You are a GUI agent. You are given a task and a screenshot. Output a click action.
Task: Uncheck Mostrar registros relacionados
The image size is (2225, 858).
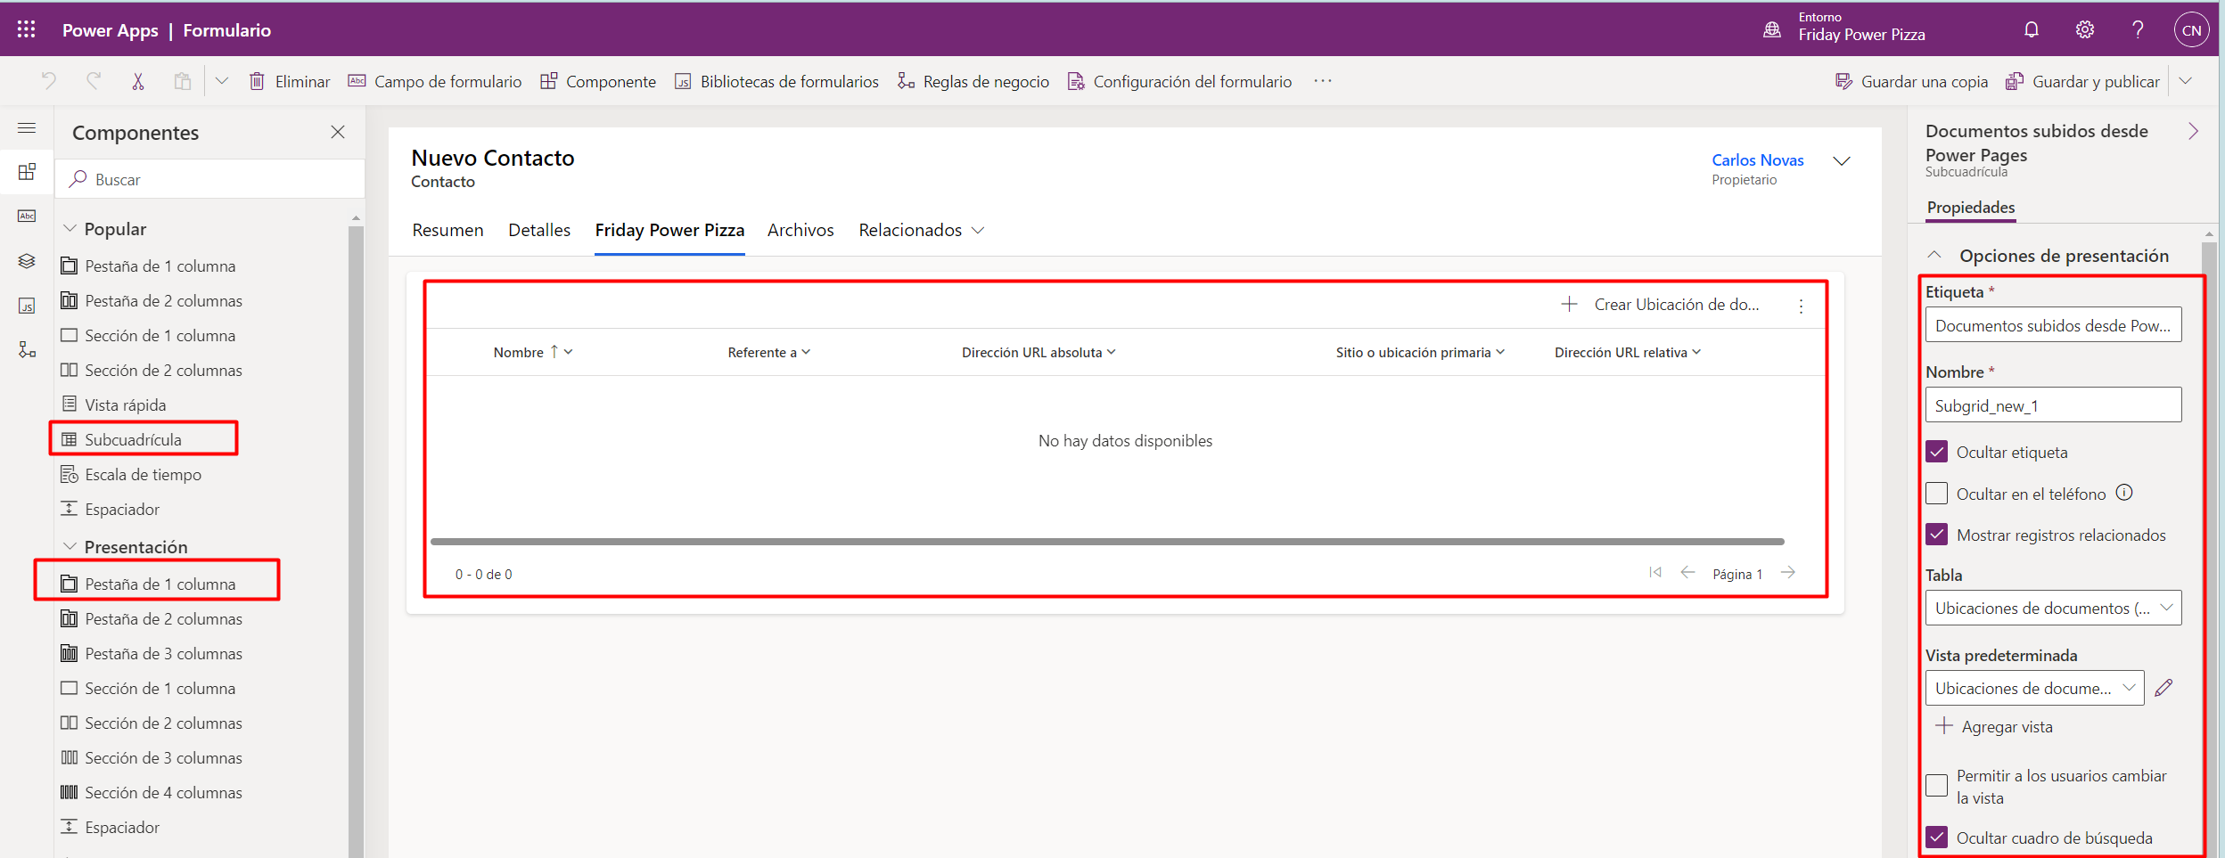click(1936, 535)
